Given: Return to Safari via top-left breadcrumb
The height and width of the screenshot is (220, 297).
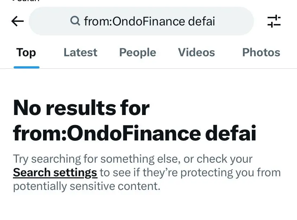Looking at the screenshot, I should pyautogui.click(x=25, y=1).
